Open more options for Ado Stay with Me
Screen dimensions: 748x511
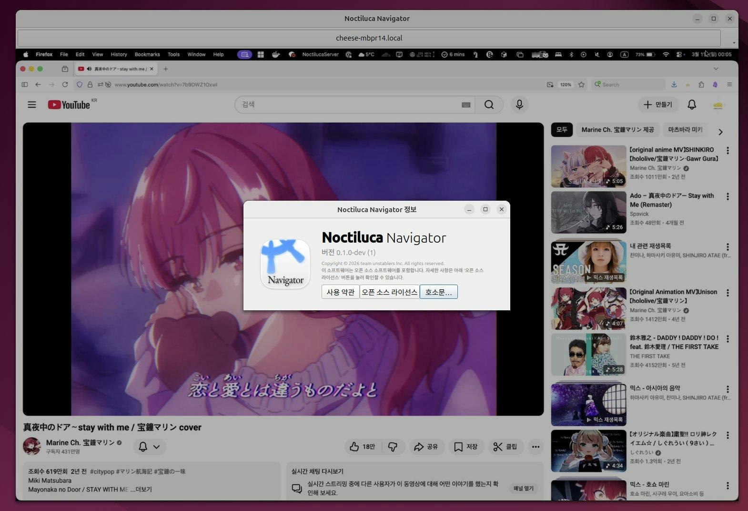(728, 196)
